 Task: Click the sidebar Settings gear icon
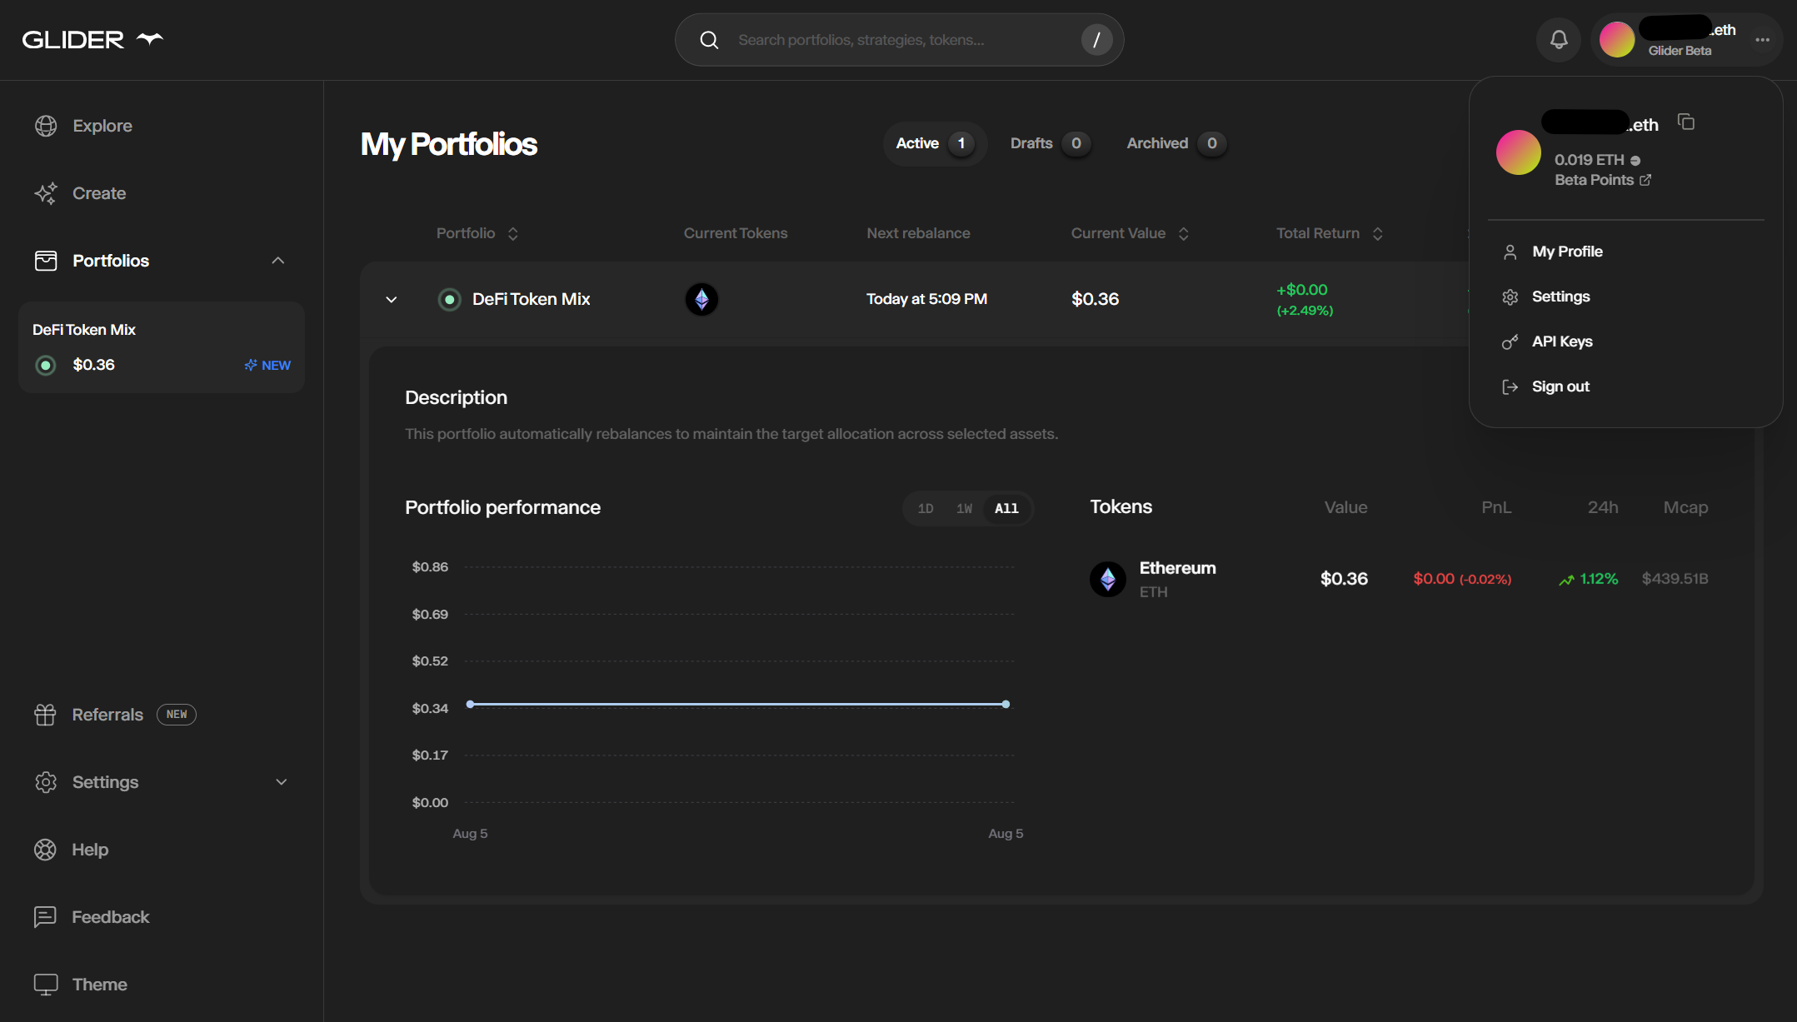[46, 782]
